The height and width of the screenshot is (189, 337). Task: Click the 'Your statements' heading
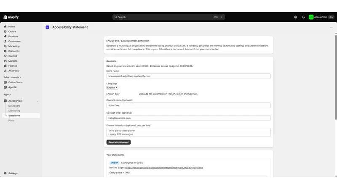pos(115,155)
